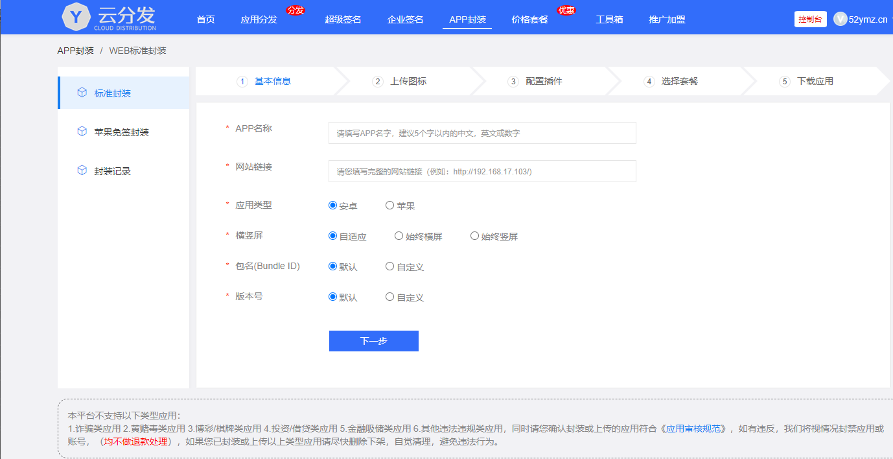
Task: Click WEB标准封装 in the breadcrumb
Action: (137, 51)
